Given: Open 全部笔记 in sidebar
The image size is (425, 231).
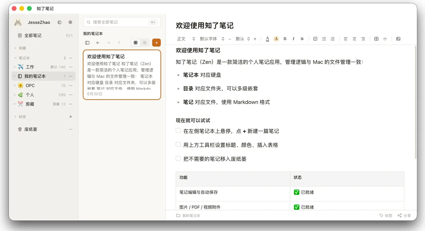Looking at the screenshot, I should click(43, 35).
